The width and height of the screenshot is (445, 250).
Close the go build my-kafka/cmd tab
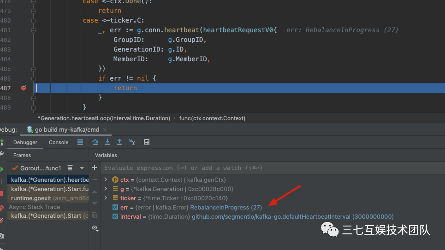(105, 130)
